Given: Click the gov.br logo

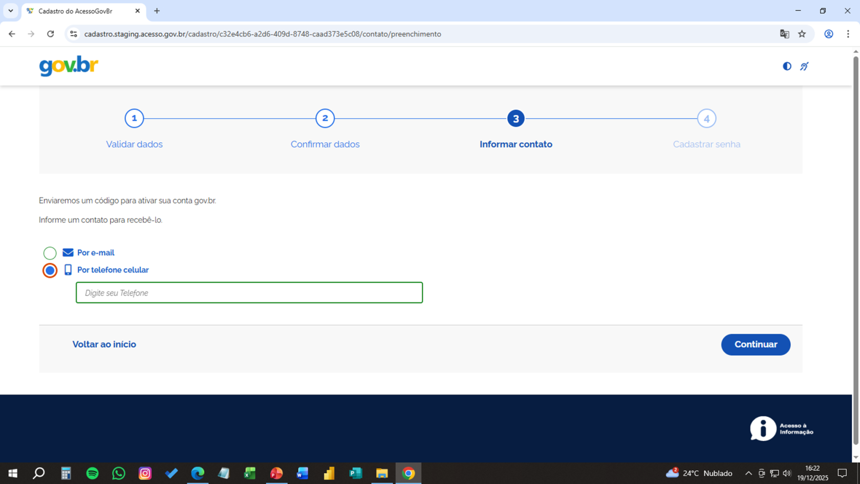Looking at the screenshot, I should coord(69,66).
